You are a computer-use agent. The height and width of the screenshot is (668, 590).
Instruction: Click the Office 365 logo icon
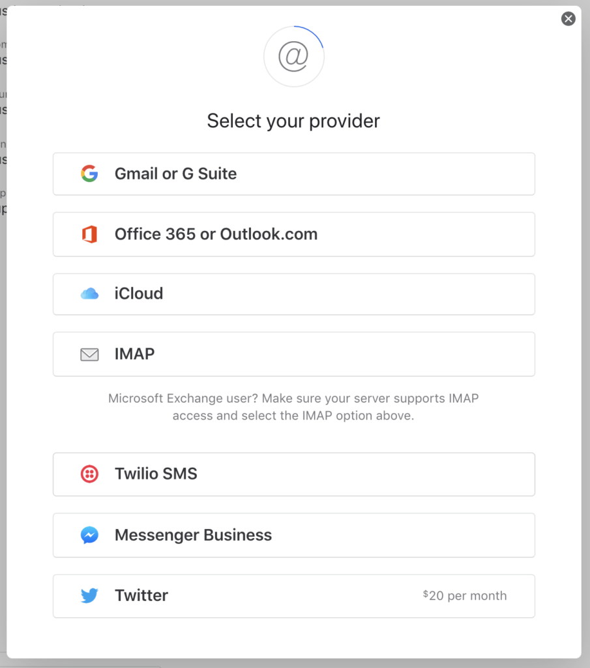tap(89, 234)
